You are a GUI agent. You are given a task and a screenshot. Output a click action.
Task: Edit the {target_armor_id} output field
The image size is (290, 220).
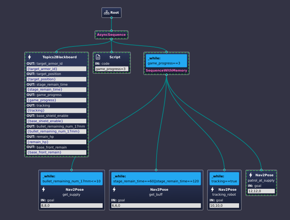[x=57, y=69]
